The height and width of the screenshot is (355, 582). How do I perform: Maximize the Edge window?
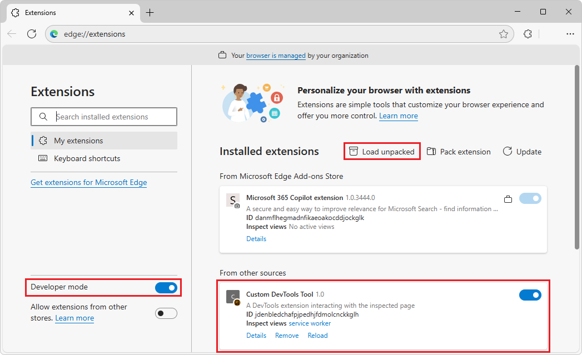pyautogui.click(x=543, y=12)
